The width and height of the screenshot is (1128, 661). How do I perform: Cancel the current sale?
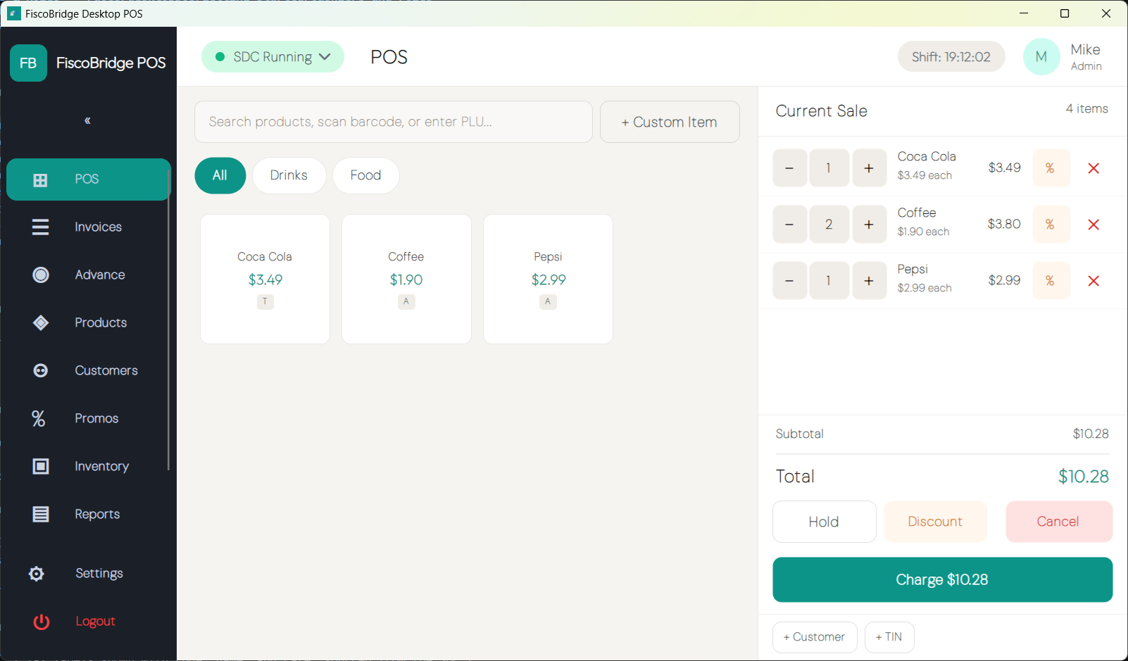click(1058, 522)
